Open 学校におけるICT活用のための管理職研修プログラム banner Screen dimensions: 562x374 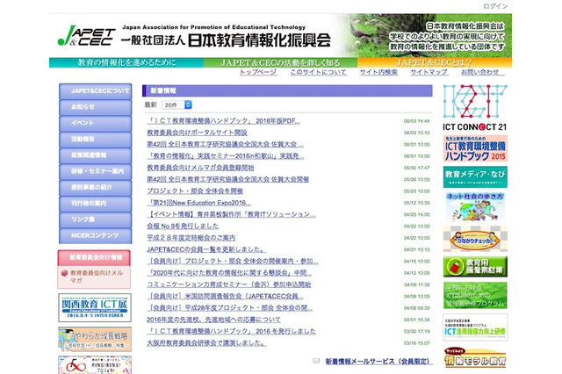pos(475,296)
